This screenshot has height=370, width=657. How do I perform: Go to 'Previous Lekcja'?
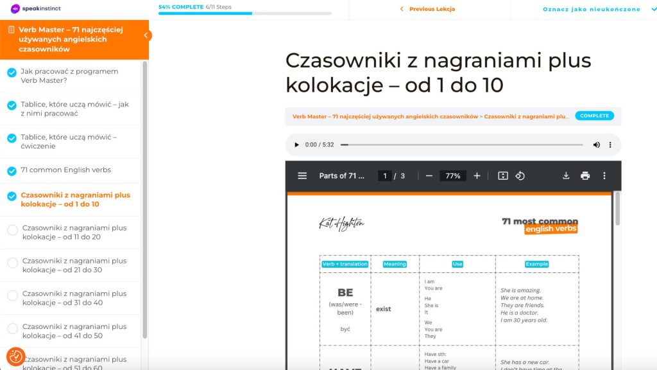[x=432, y=9]
